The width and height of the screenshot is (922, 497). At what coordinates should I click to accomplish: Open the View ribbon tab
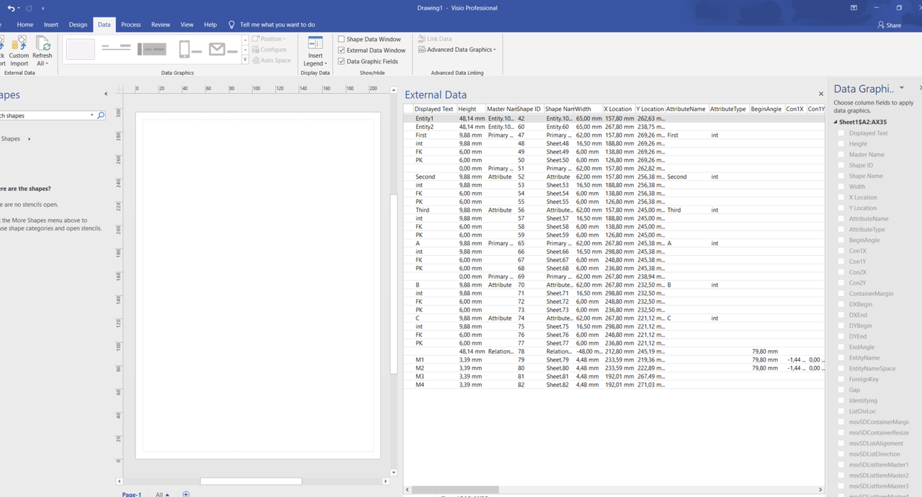(x=187, y=24)
